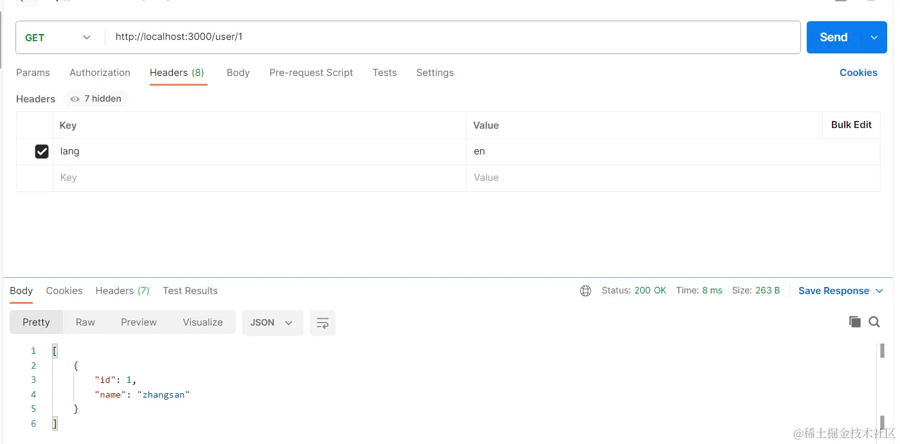Toggle the line wrap icon
Viewport: 900px width, 444px height.
click(323, 323)
